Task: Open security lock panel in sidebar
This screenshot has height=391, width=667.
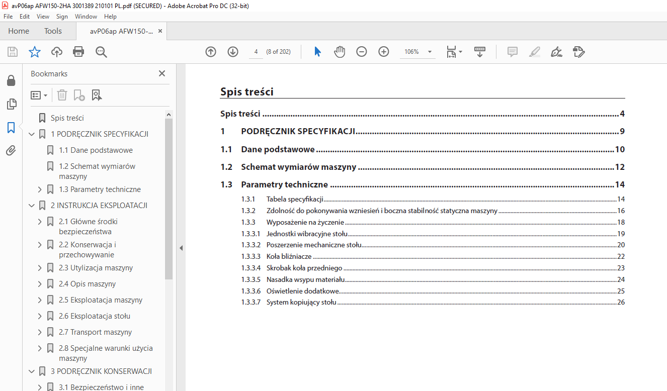Action: pyautogui.click(x=11, y=80)
